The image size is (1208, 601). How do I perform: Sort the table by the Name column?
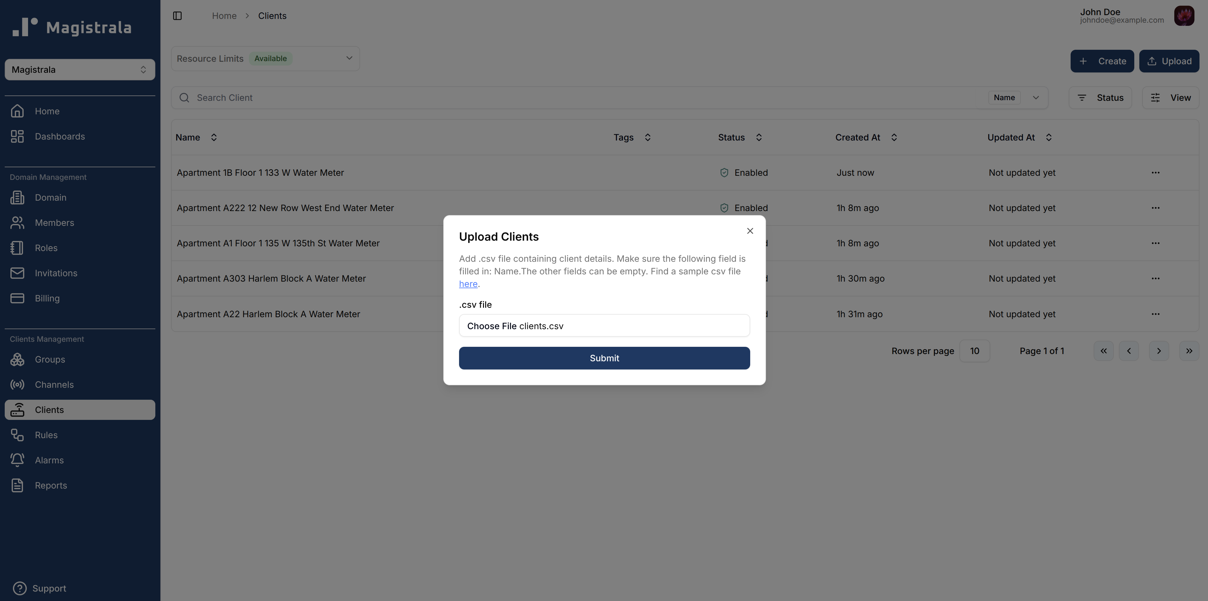click(213, 137)
